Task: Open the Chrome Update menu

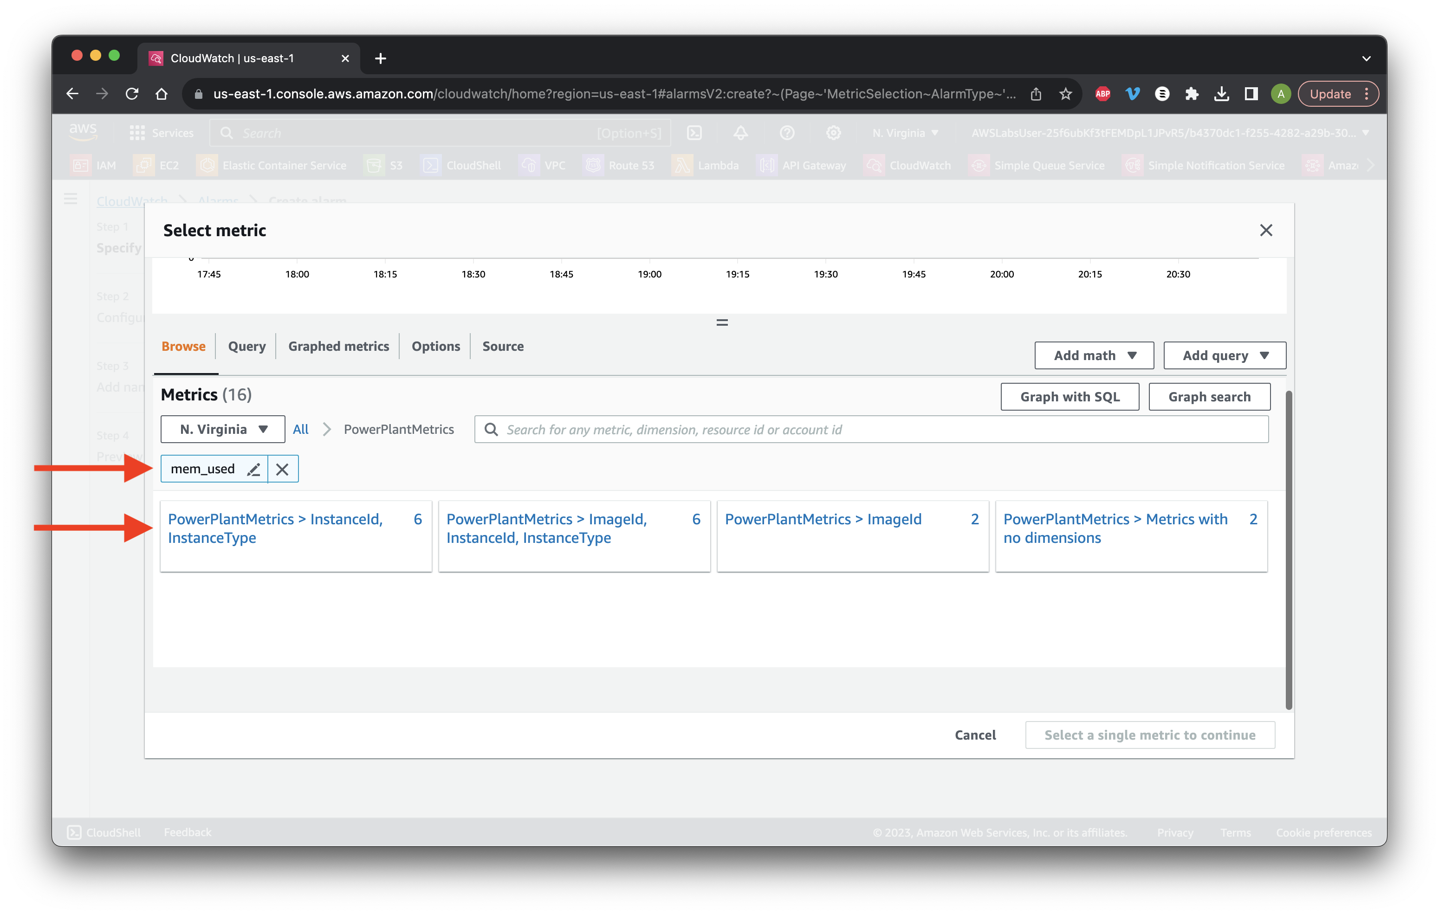Action: (x=1338, y=94)
